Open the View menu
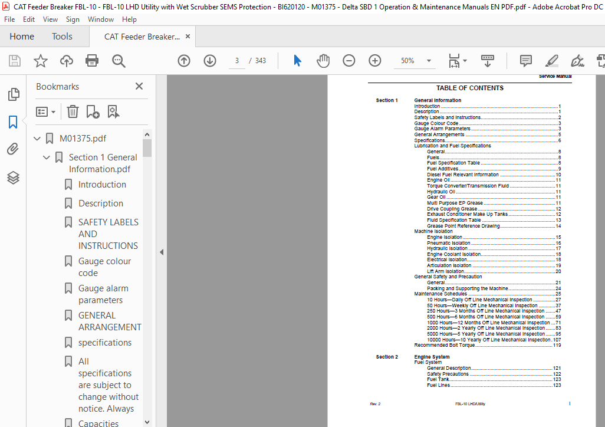 [50, 19]
